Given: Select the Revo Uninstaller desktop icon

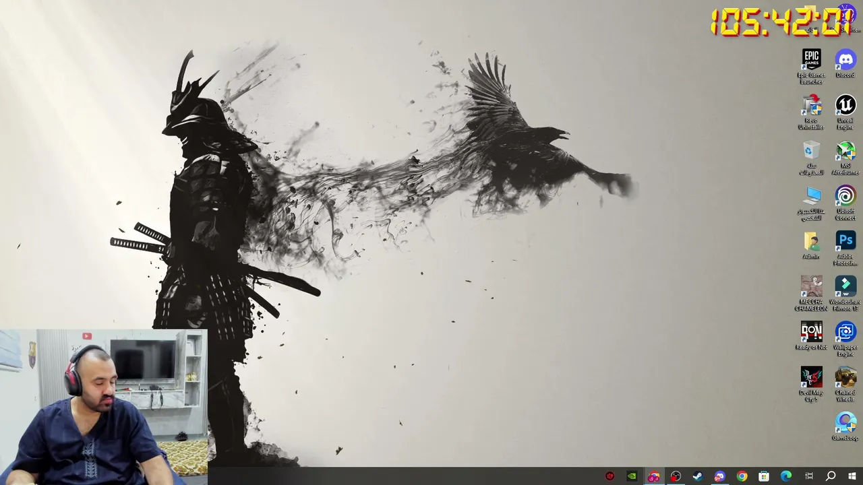Looking at the screenshot, I should (x=811, y=112).
